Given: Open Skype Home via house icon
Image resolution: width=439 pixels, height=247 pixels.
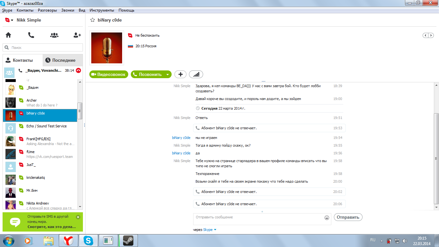Looking at the screenshot, I should tap(8, 35).
